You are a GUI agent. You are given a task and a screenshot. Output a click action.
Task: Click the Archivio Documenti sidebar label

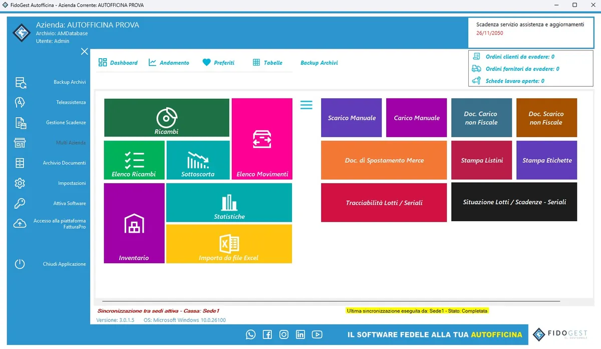point(64,163)
